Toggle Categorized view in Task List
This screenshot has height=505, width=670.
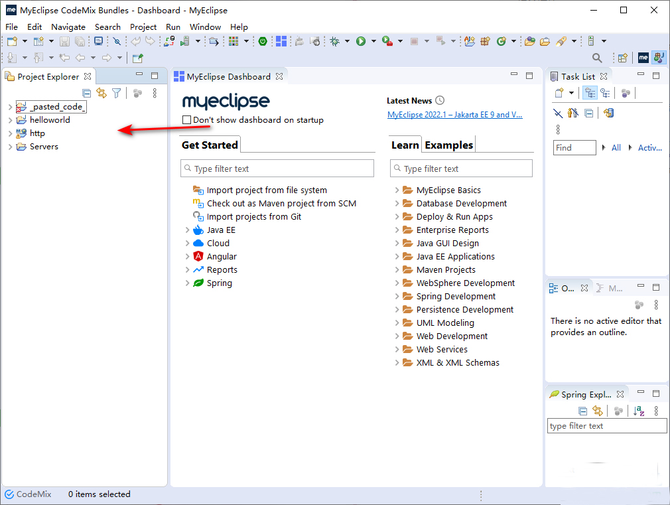pos(589,94)
